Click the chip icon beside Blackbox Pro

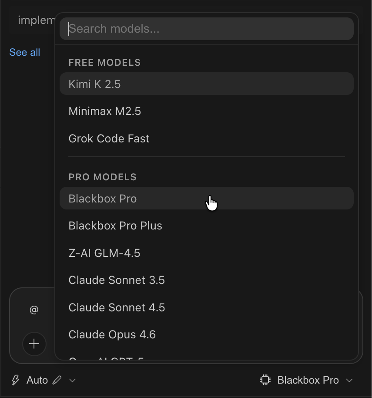265,380
